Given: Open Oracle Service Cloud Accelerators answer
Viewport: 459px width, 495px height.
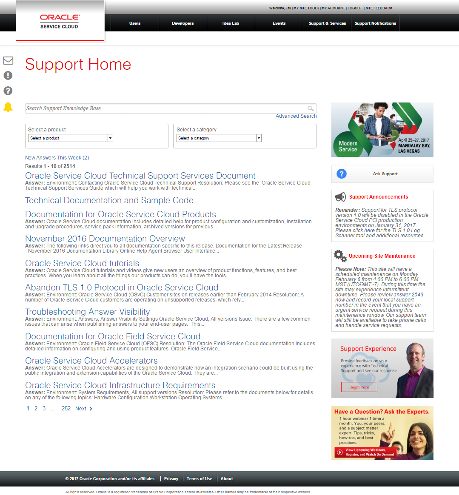Looking at the screenshot, I should tap(91, 361).
